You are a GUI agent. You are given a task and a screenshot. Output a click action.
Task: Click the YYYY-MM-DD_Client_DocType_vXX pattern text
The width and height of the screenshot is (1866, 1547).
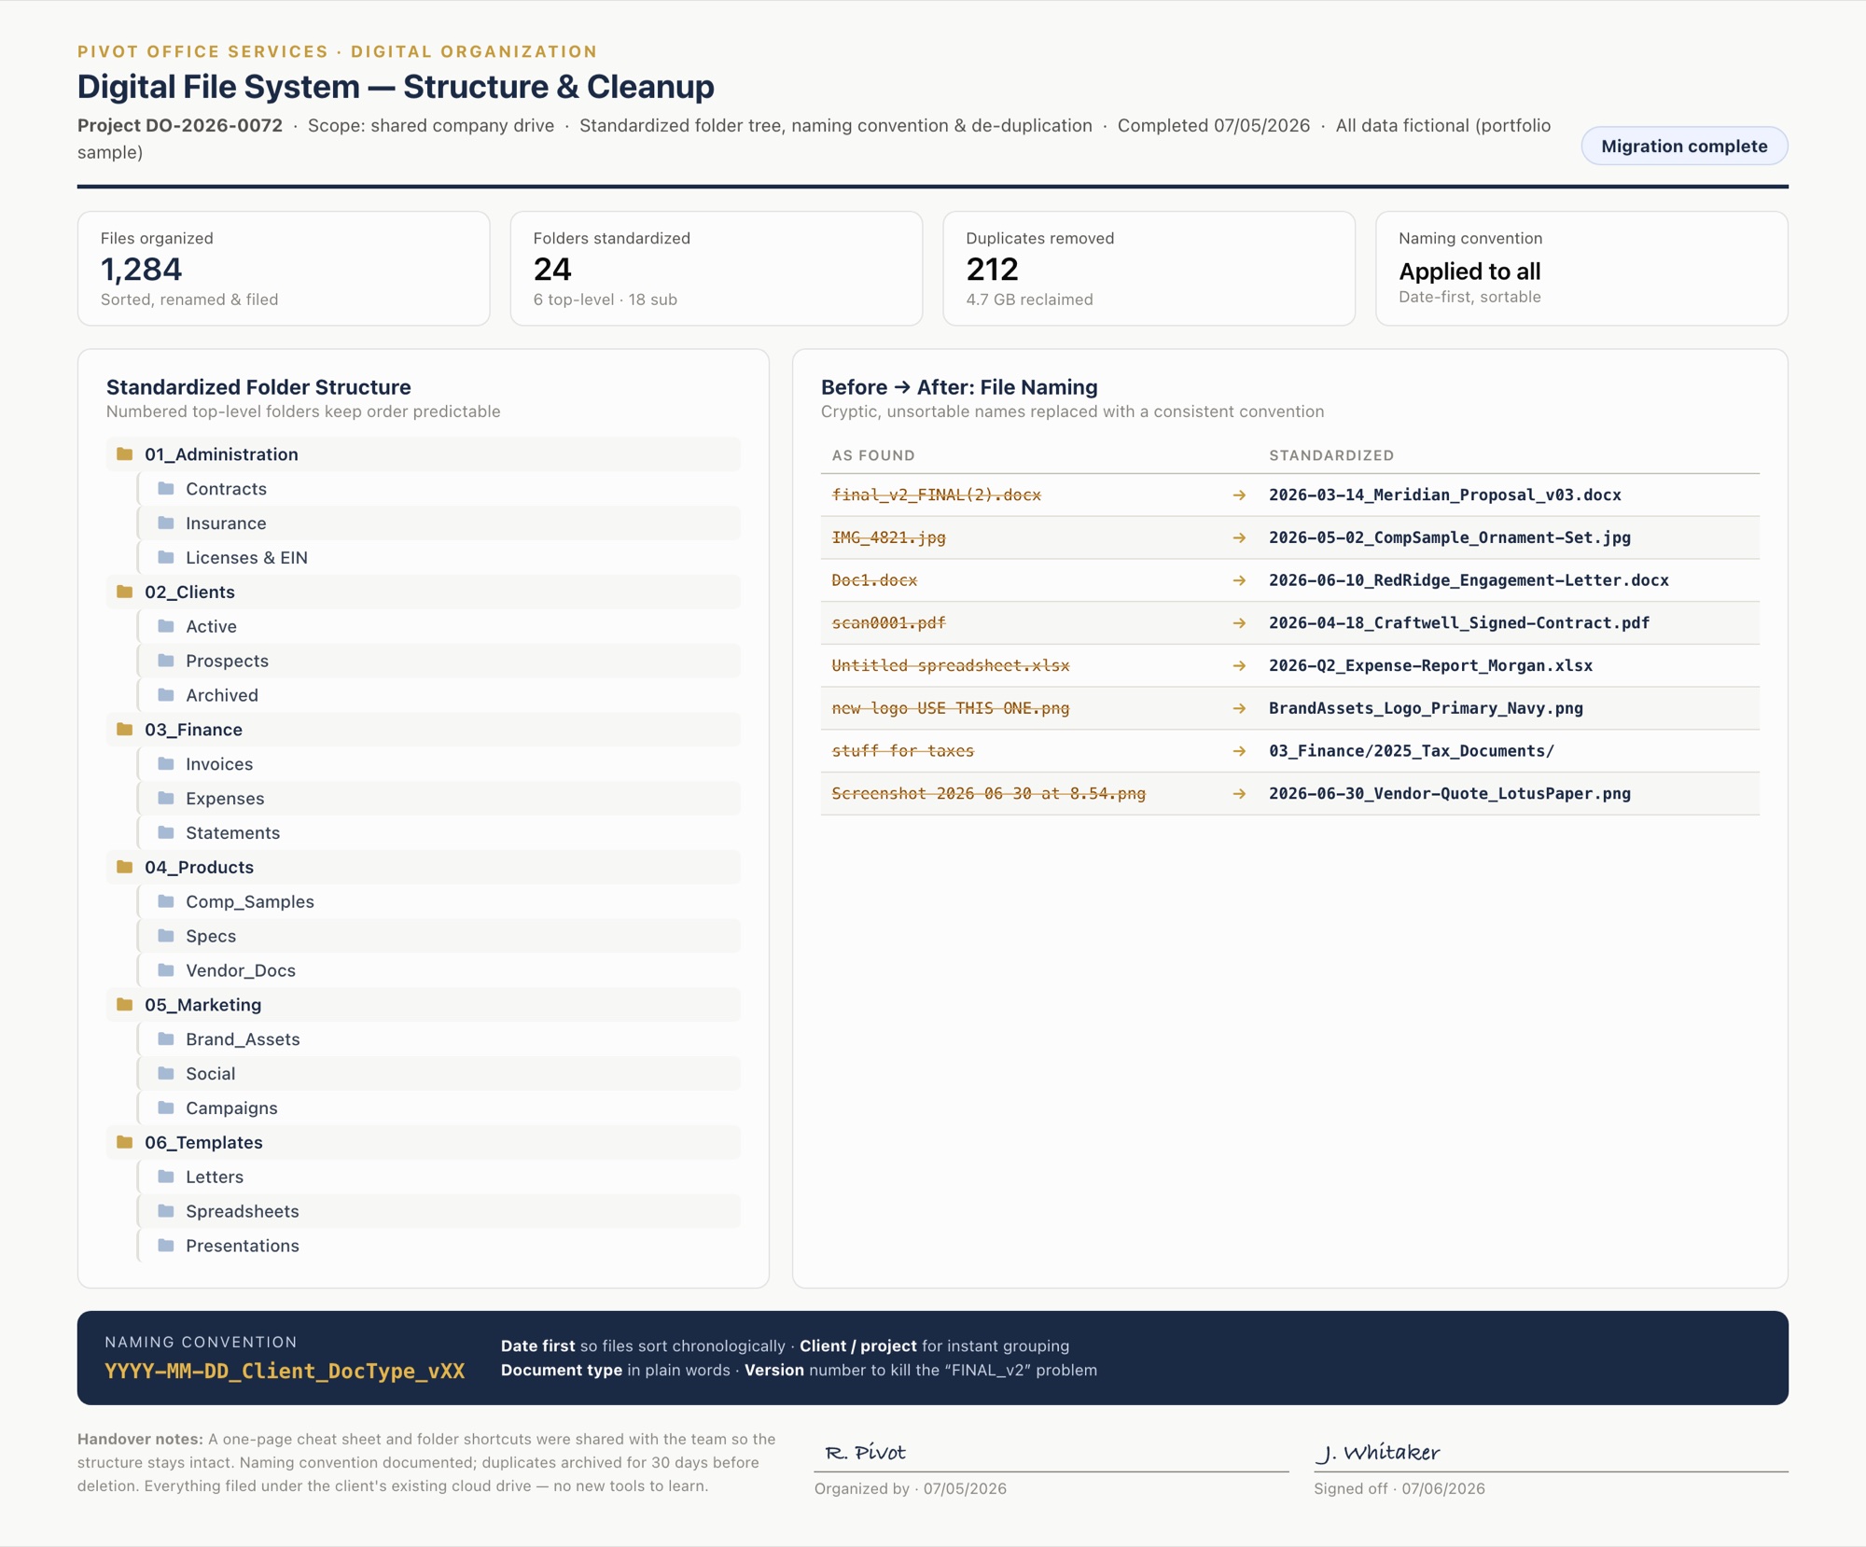[285, 1371]
